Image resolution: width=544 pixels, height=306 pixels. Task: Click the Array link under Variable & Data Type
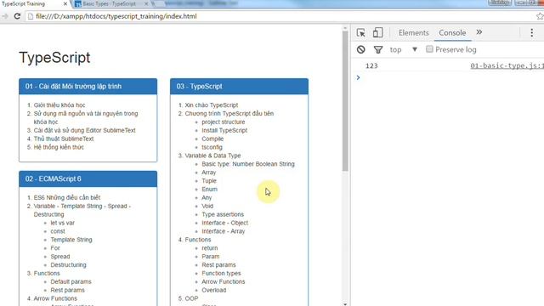(x=208, y=173)
